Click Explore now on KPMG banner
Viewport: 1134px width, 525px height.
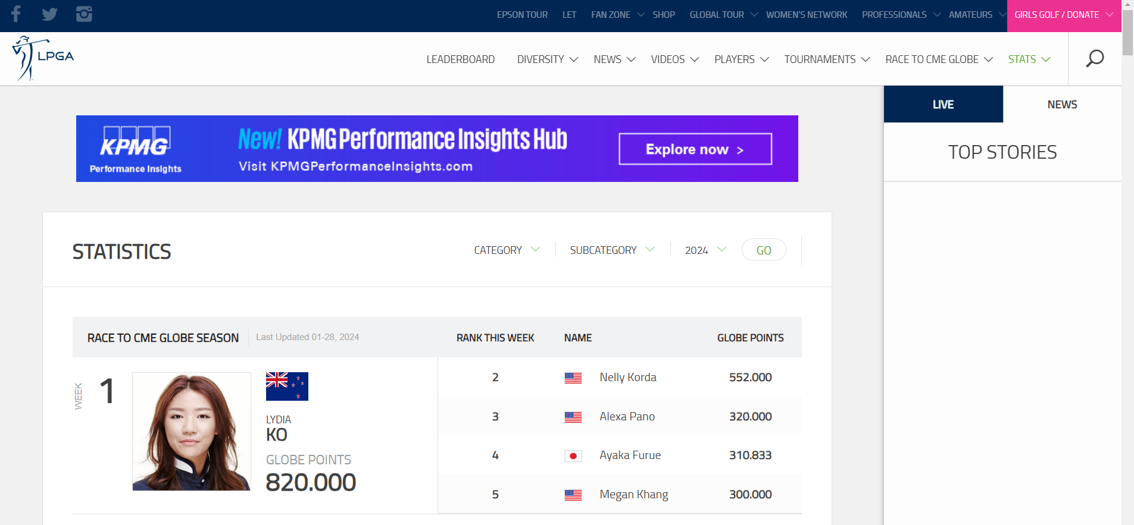695,149
